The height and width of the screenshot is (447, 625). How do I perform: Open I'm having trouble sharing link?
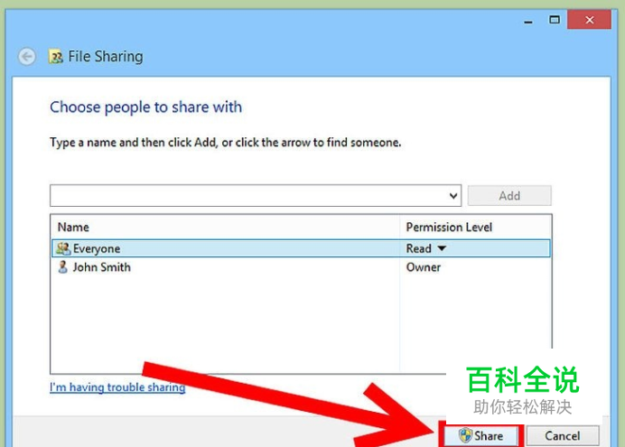coord(117,387)
